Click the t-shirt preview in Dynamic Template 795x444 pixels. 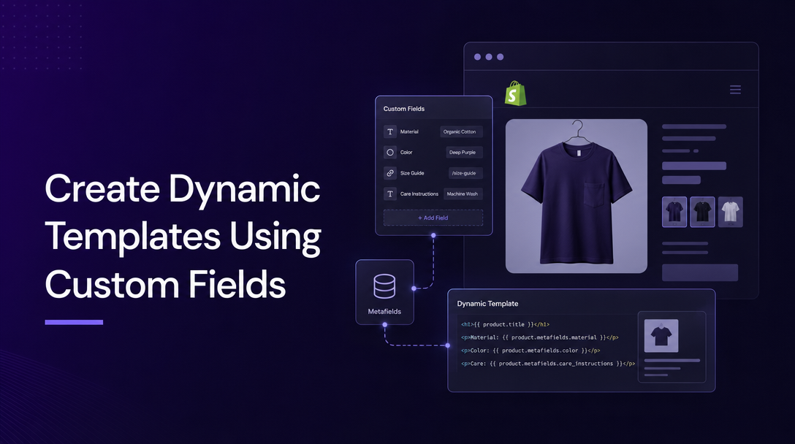(x=661, y=335)
